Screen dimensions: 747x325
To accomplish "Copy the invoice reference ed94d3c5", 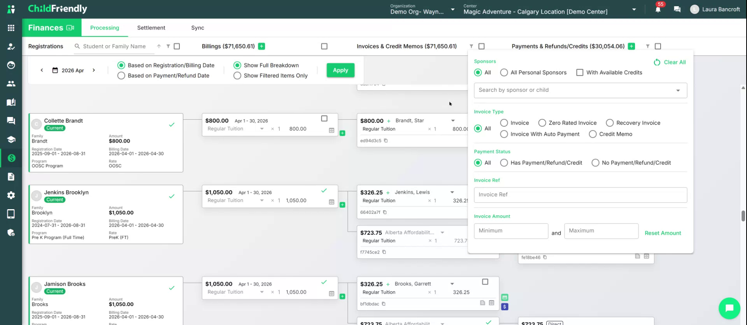I will [386, 141].
